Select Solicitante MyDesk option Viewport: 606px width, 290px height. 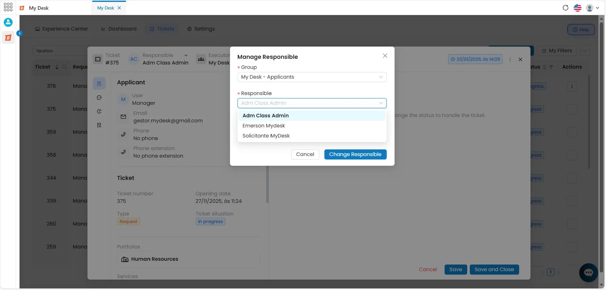click(312, 136)
